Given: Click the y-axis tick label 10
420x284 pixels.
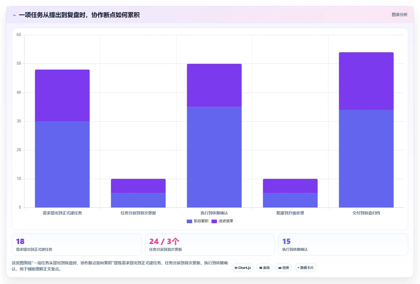Looking at the screenshot, I should pos(19,179).
